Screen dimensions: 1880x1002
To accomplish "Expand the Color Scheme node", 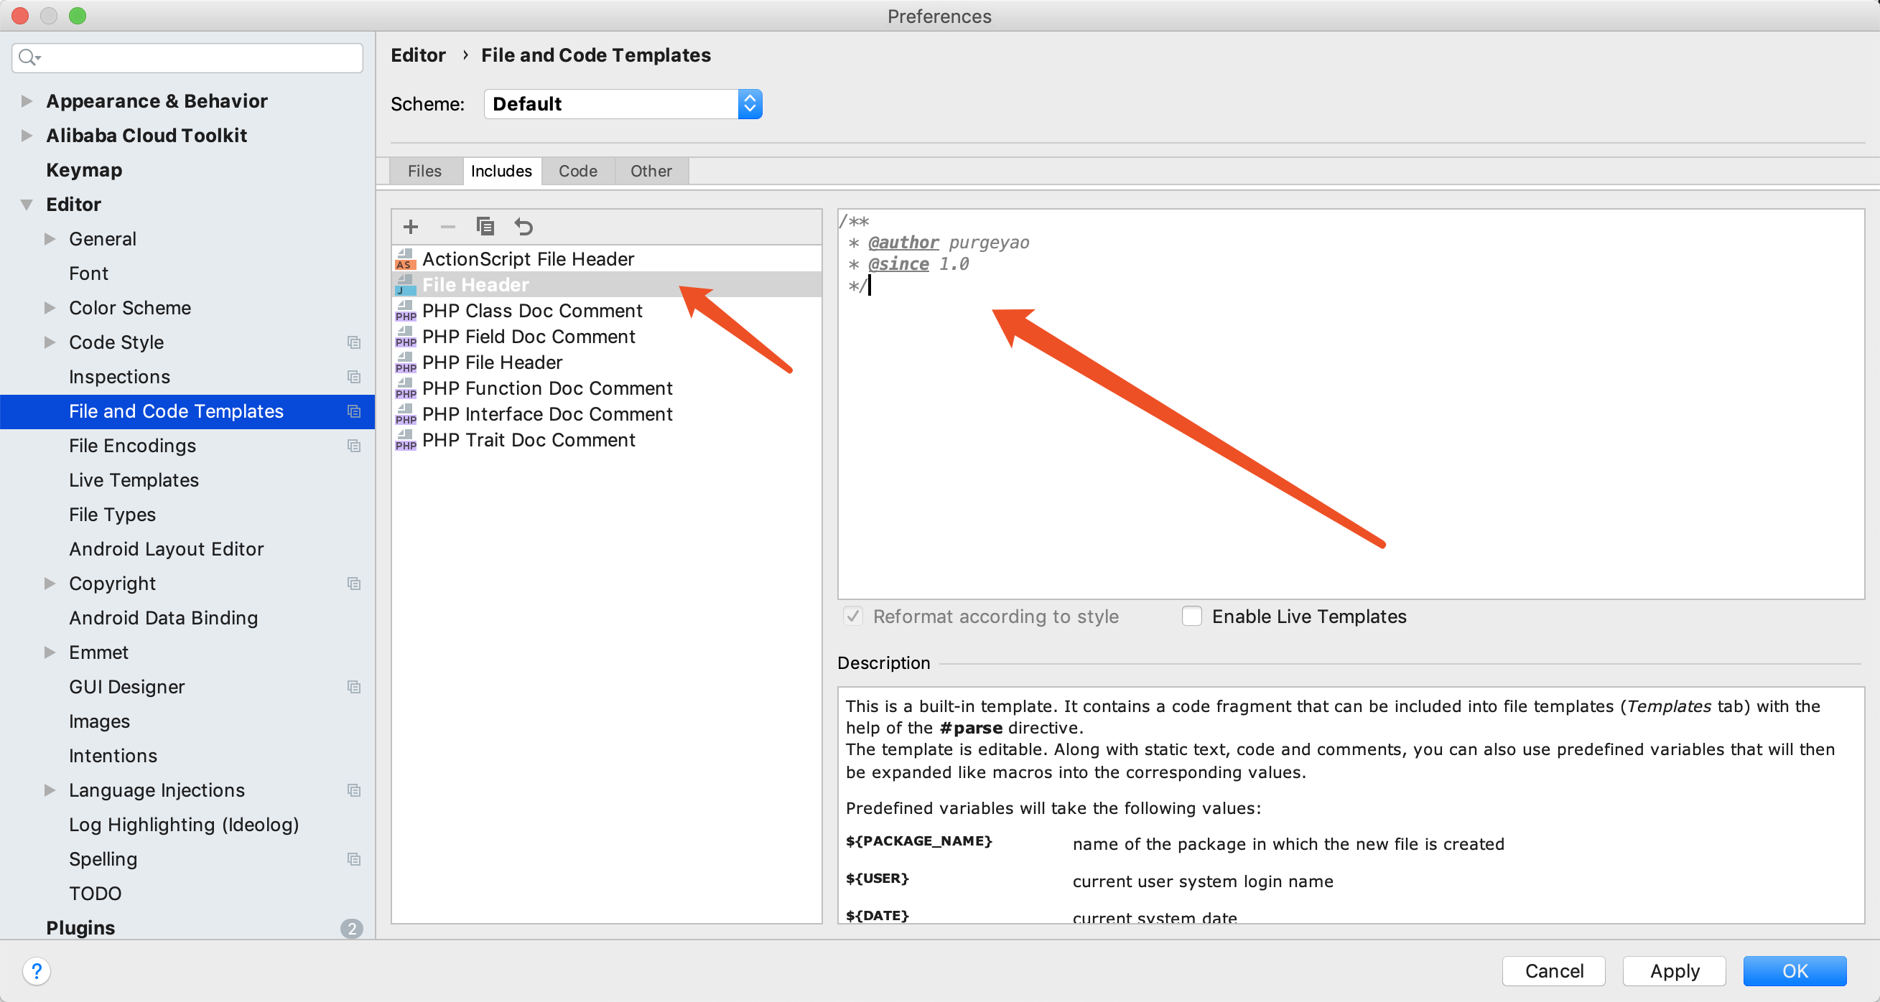I will click(50, 308).
